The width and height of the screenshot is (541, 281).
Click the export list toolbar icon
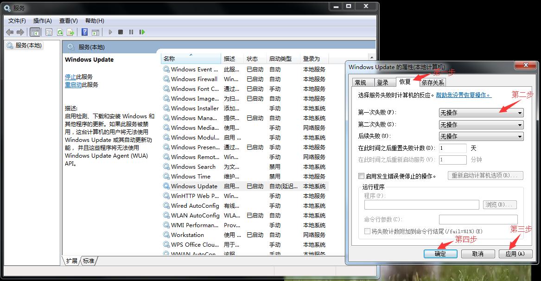pyautogui.click(x=71, y=32)
